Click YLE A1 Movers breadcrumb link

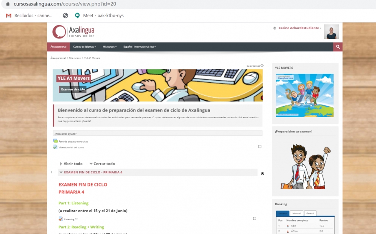92,58
